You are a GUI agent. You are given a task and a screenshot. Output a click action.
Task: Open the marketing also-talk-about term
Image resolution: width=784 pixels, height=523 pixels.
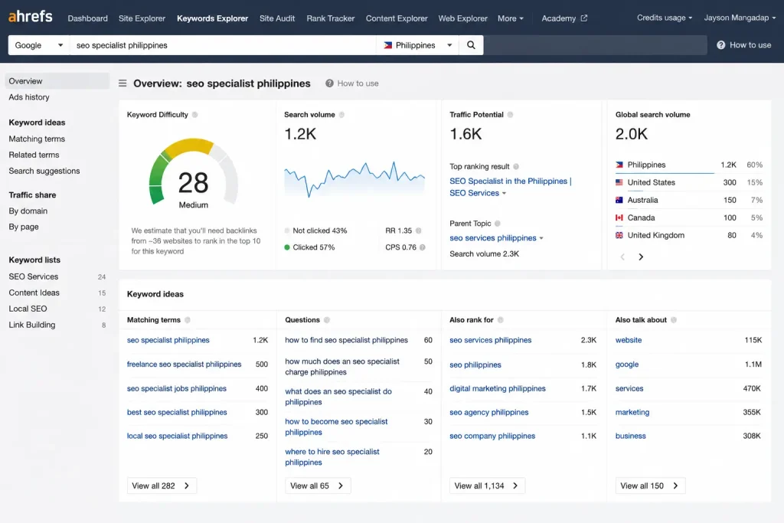click(632, 413)
